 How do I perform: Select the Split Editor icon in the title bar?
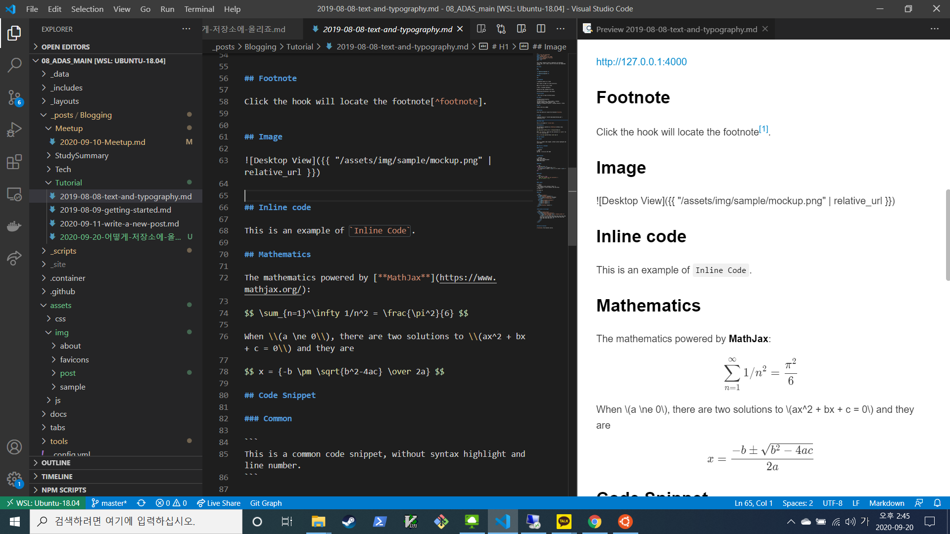pyautogui.click(x=540, y=29)
